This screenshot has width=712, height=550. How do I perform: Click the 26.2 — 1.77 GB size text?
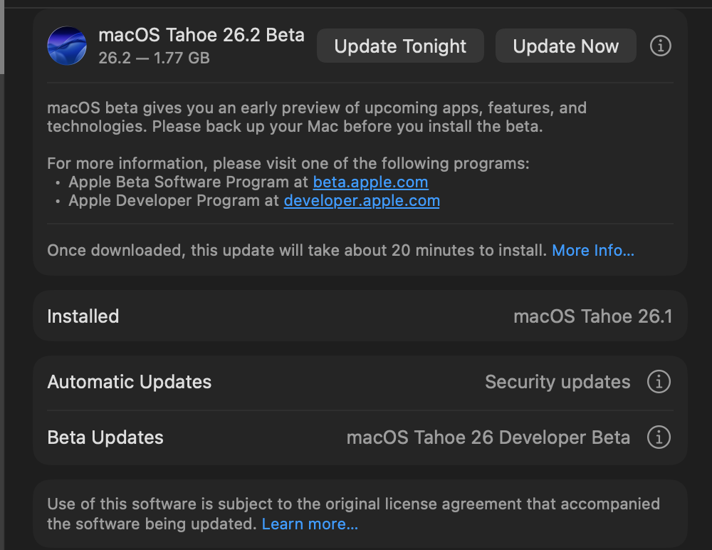[x=154, y=58]
